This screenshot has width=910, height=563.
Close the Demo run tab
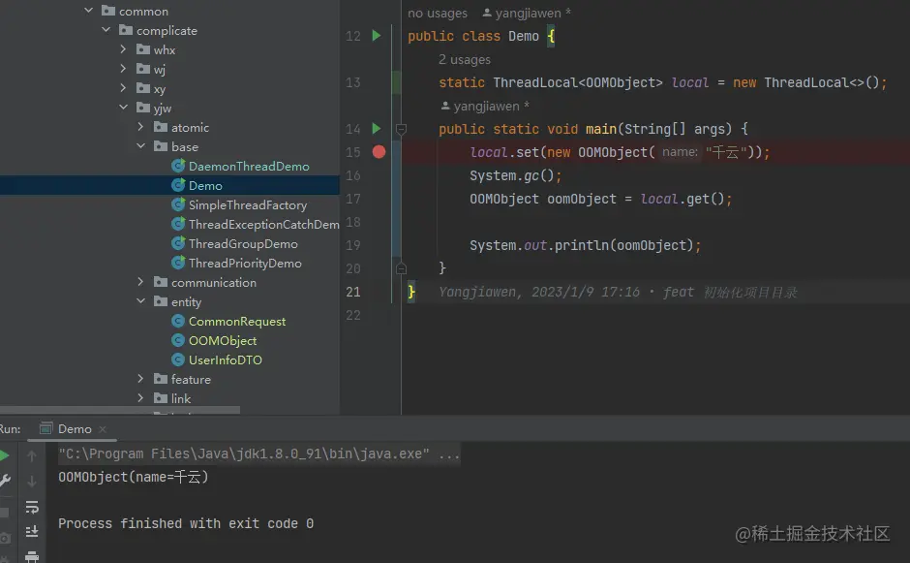103,429
